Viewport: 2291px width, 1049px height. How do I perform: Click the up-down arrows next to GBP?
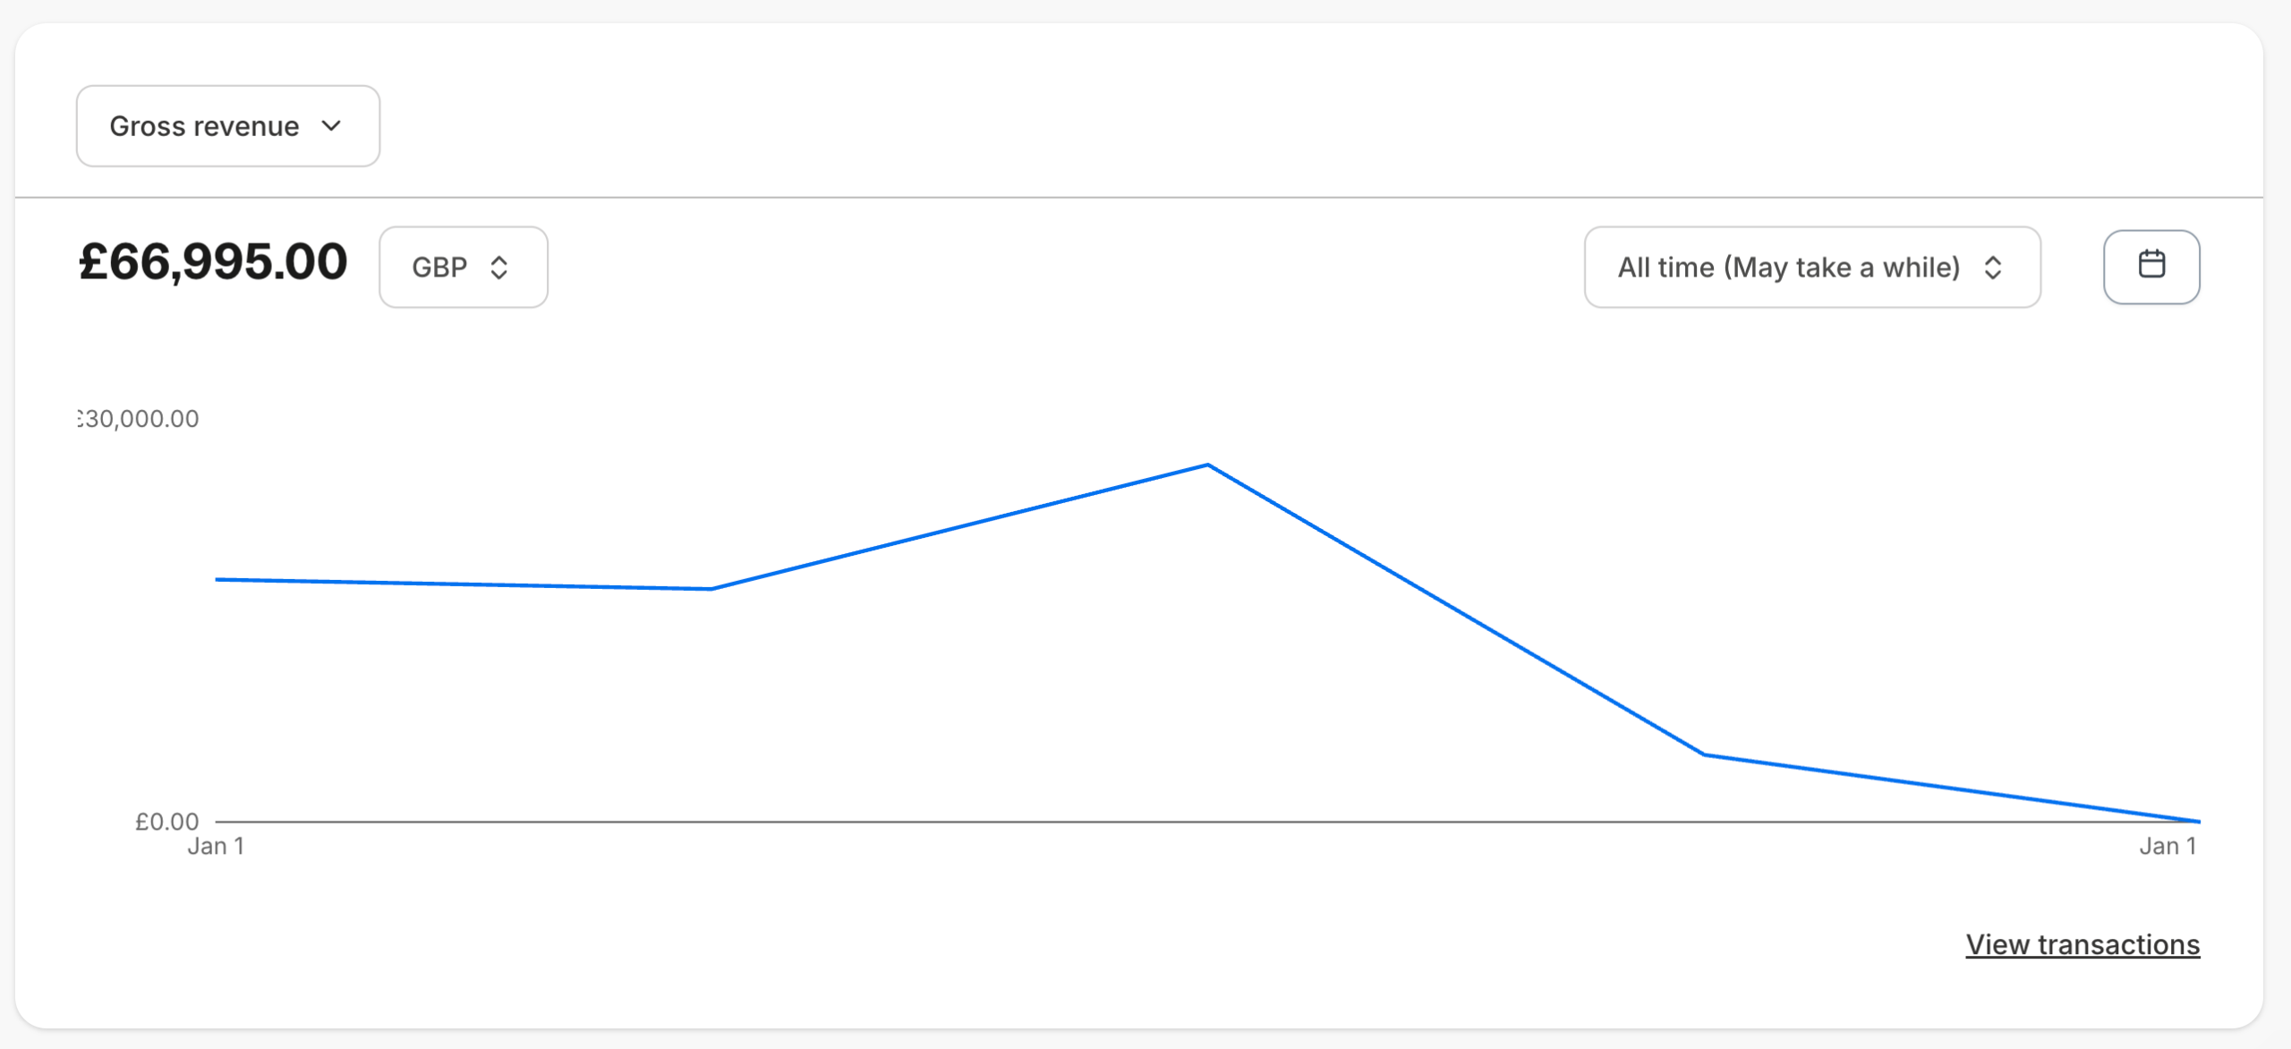coord(499,268)
